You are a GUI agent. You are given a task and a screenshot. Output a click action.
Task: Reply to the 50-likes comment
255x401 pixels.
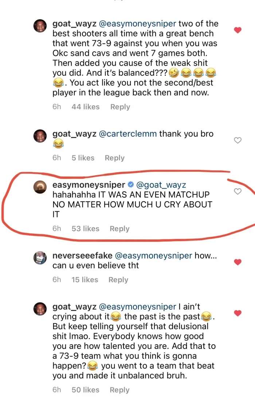[119, 390]
